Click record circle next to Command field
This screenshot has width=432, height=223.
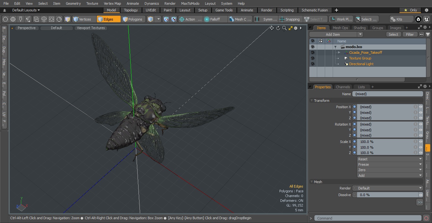[x=426, y=218]
